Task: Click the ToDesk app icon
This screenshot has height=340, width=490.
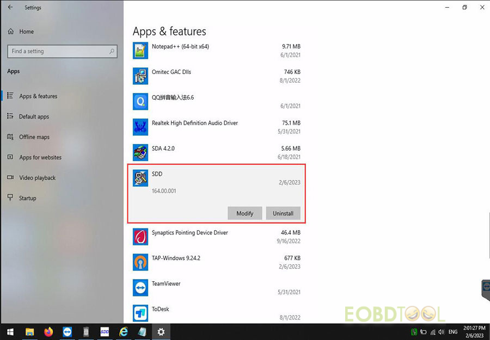Action: [x=140, y=313]
